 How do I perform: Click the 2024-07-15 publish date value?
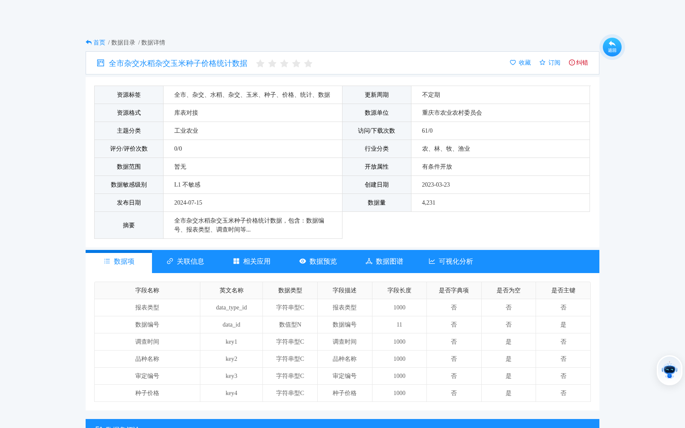(x=188, y=202)
